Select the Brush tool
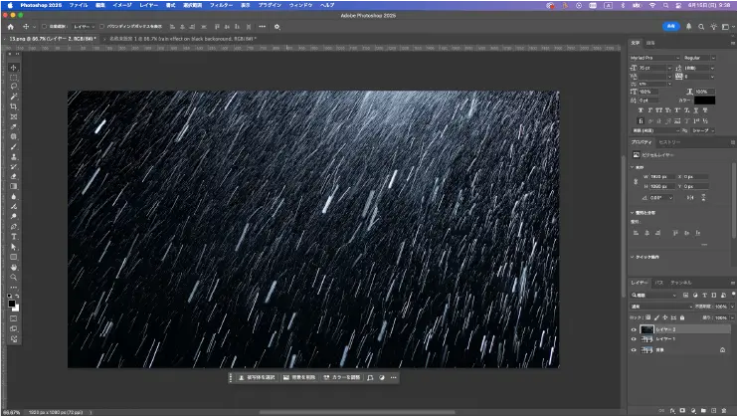Viewport: 737px width, 416px height. click(x=14, y=146)
